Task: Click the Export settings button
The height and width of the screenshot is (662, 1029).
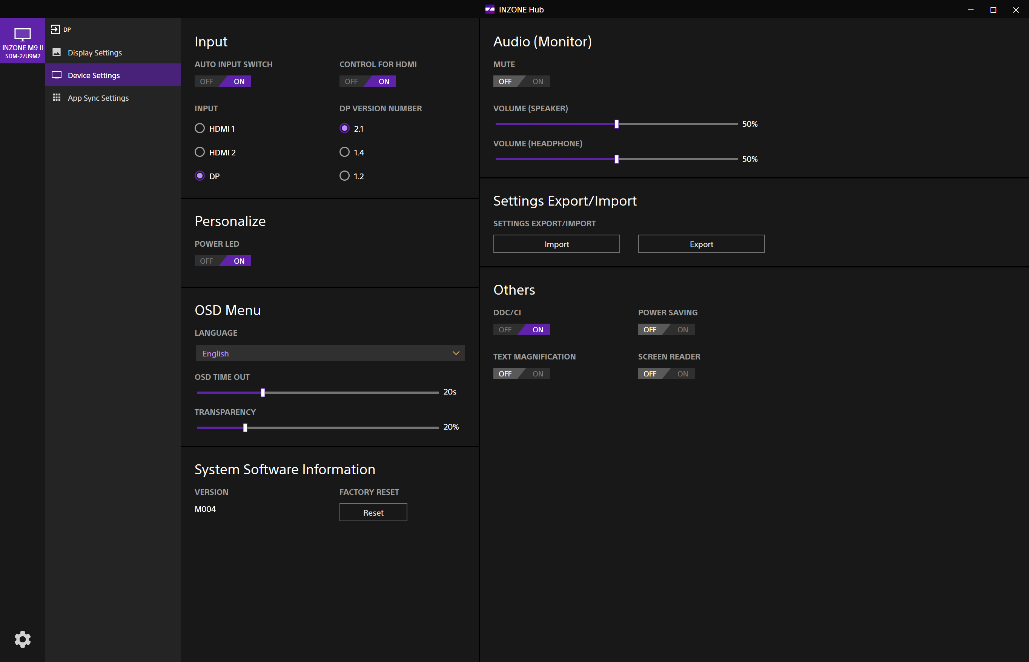Action: click(x=702, y=244)
